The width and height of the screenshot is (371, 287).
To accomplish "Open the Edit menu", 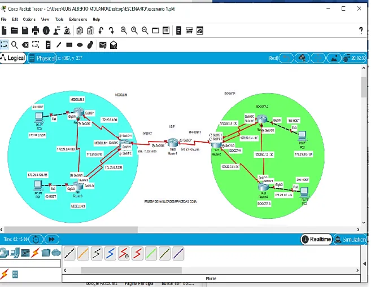I will [15, 19].
